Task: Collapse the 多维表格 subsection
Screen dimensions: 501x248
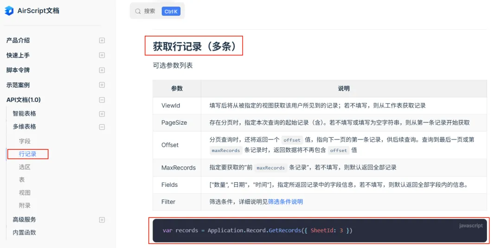Action: tap(102, 127)
